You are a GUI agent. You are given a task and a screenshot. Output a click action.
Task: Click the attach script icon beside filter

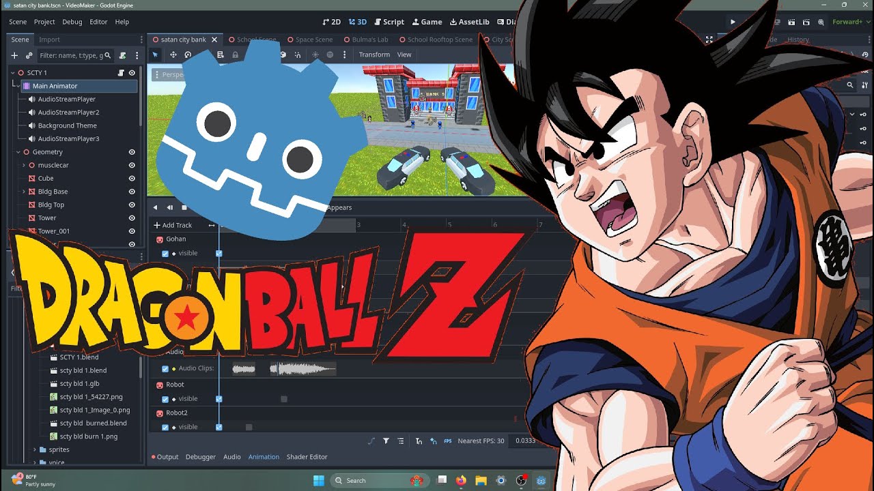tap(122, 55)
